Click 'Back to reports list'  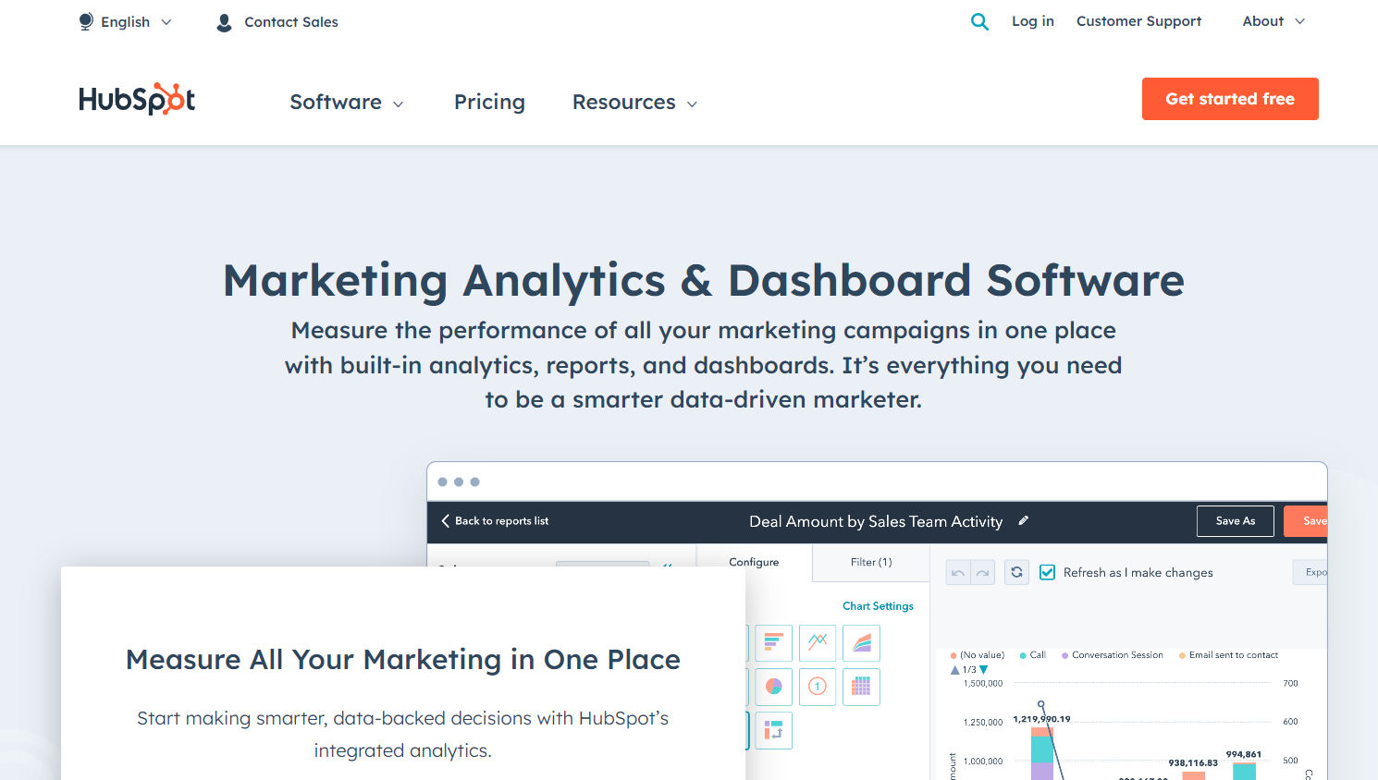point(495,521)
